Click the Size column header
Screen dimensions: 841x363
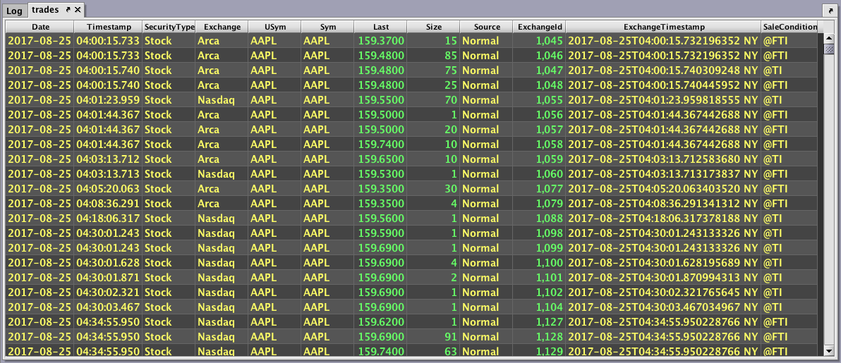point(434,27)
